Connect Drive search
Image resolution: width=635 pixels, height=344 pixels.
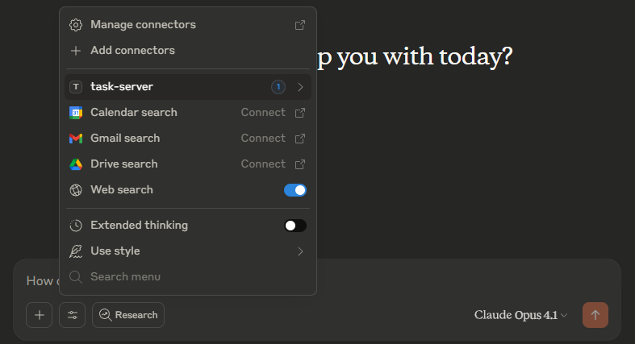tap(263, 164)
